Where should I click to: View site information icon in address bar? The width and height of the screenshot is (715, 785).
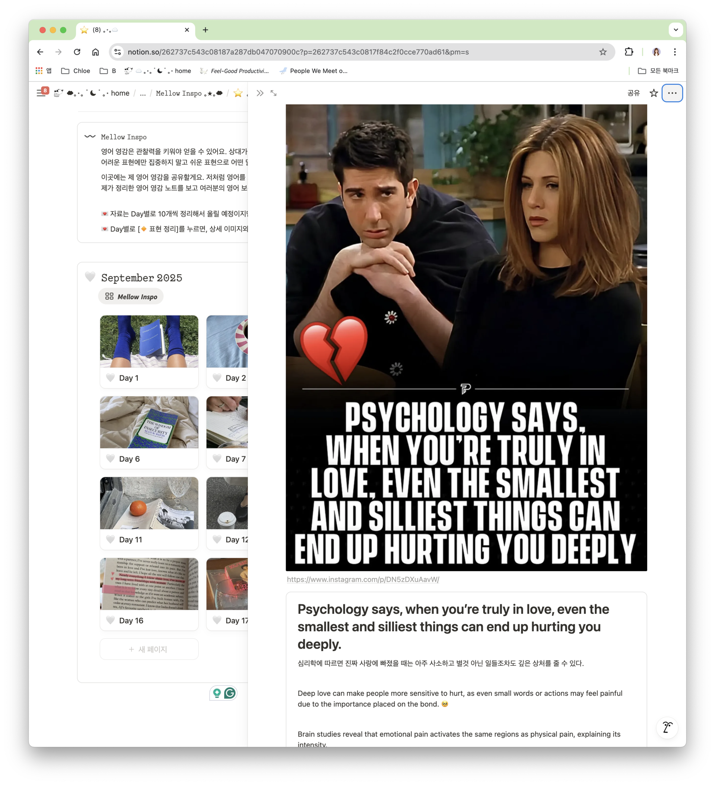coord(118,52)
